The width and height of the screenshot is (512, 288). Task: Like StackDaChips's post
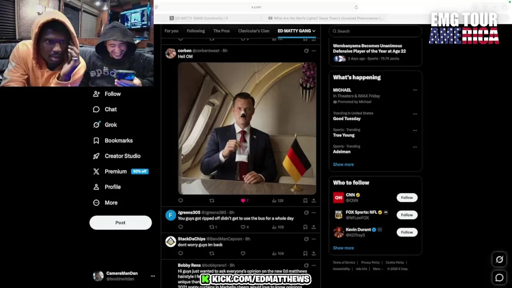point(243,253)
